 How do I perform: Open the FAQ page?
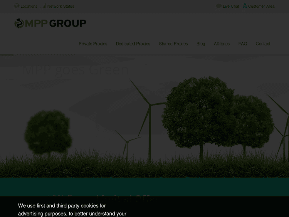coord(242,44)
